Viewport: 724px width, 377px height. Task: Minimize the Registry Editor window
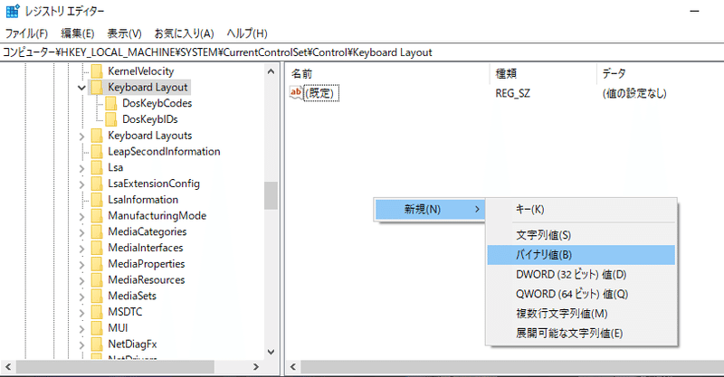tap(694, 11)
